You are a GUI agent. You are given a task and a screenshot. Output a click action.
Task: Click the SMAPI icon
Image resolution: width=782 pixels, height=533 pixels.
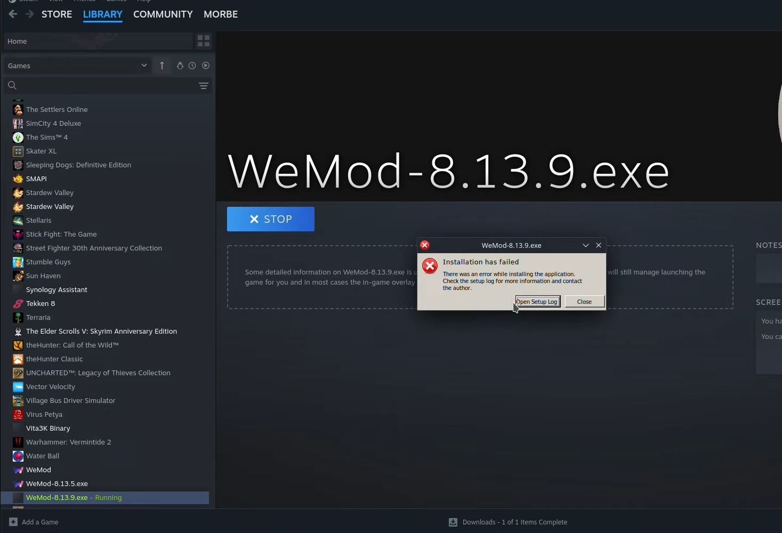(x=18, y=179)
